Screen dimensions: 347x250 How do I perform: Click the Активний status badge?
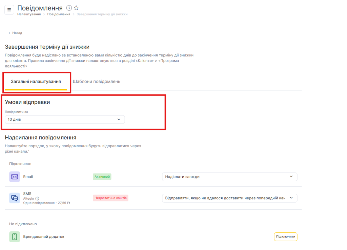pos(102,177)
